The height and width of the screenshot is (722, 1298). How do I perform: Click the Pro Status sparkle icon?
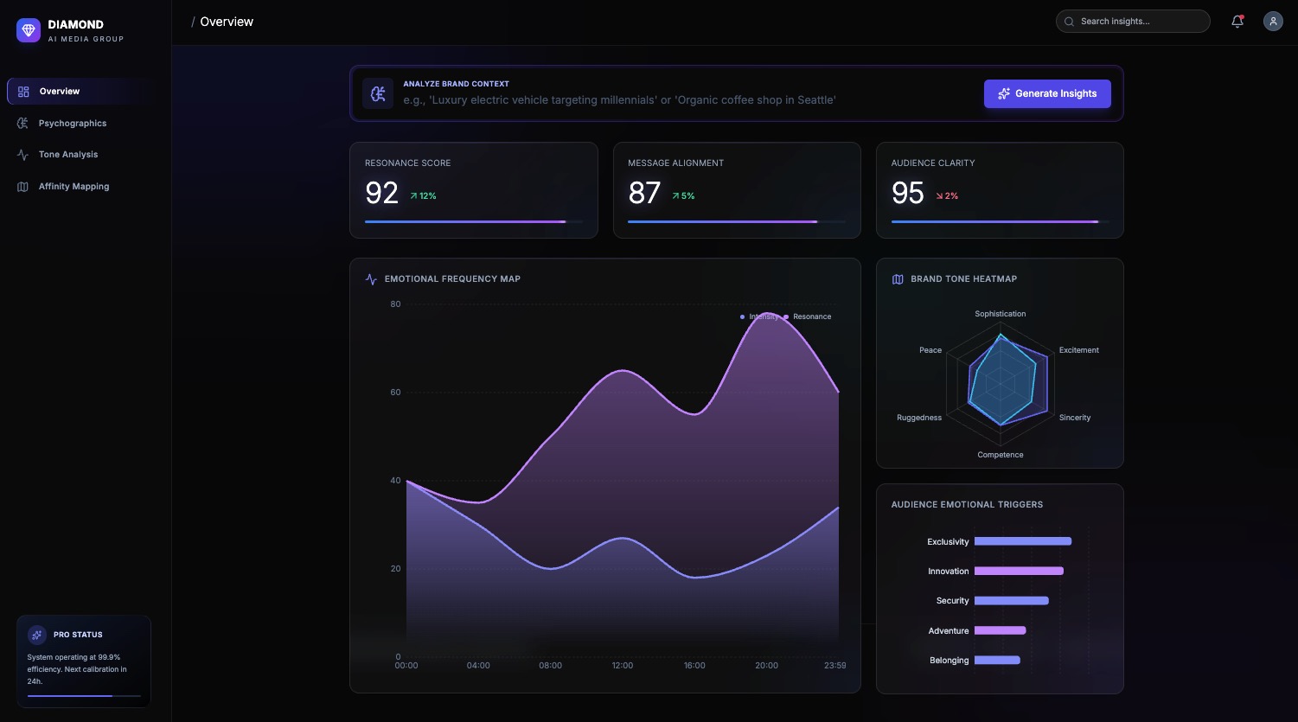[37, 635]
